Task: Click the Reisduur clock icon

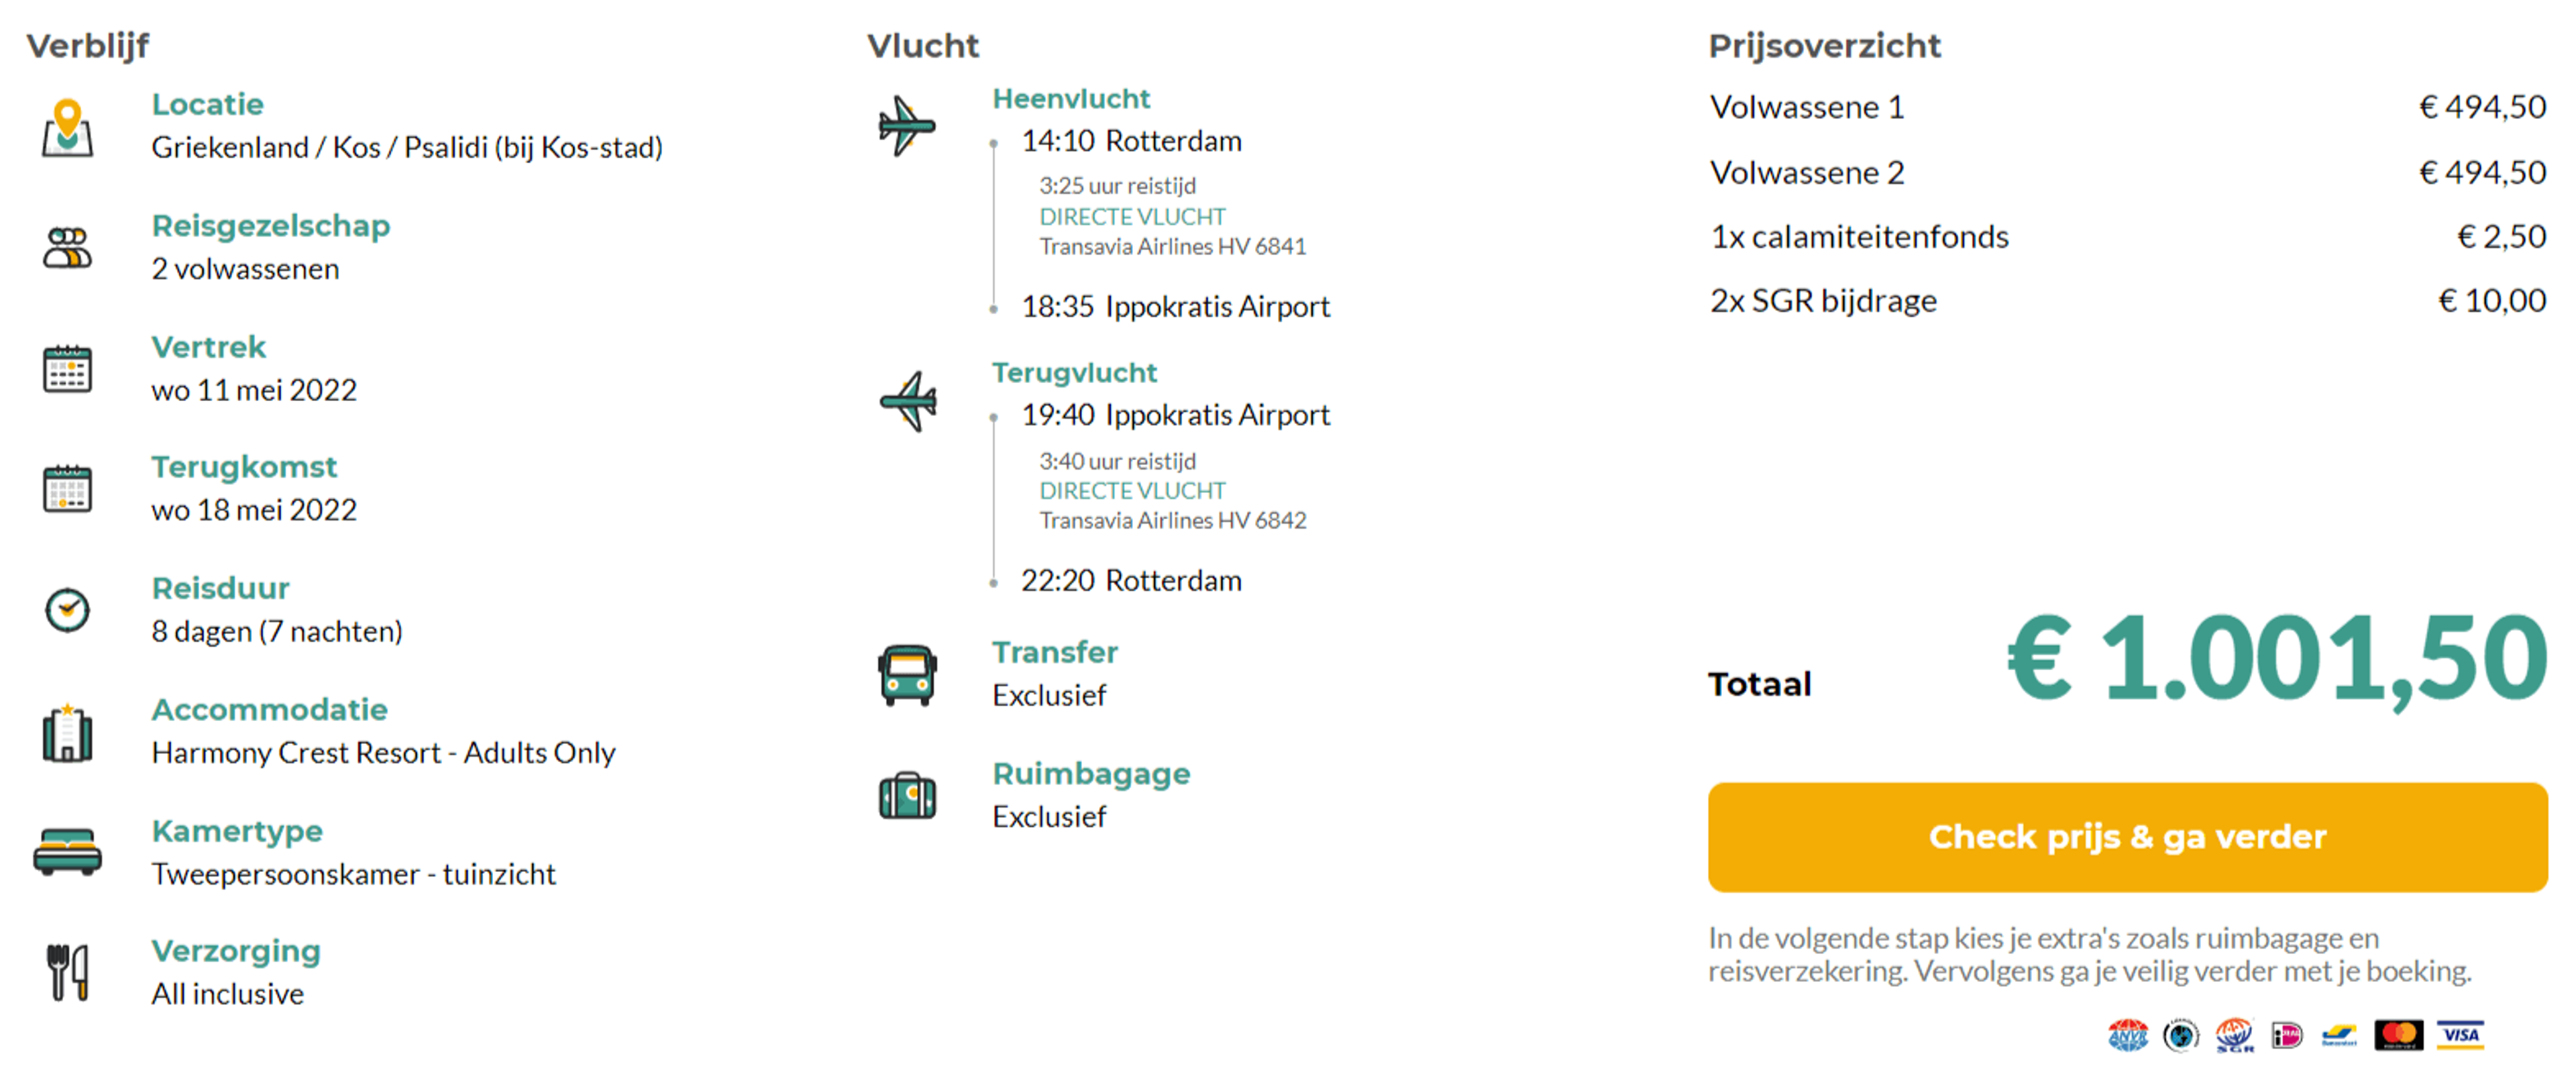Action: tap(67, 610)
